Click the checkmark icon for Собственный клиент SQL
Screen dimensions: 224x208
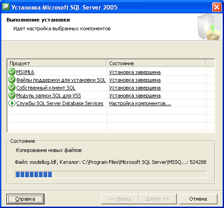[12, 87]
